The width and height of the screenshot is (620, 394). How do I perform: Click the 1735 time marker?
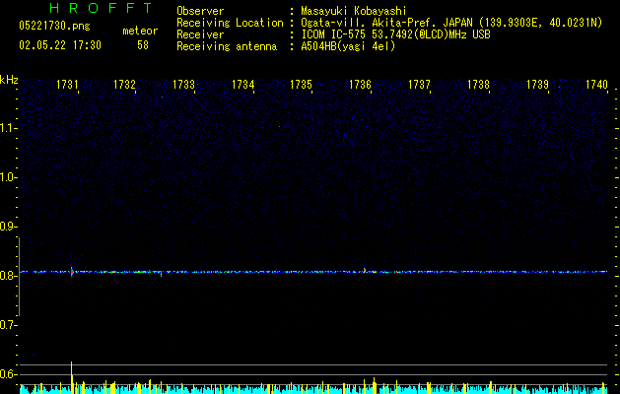[x=302, y=85]
